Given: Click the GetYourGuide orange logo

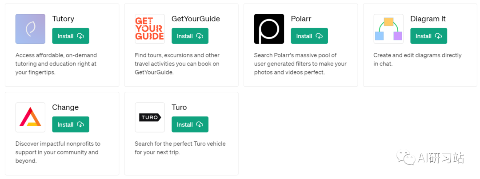Looking at the screenshot, I should [x=150, y=29].
